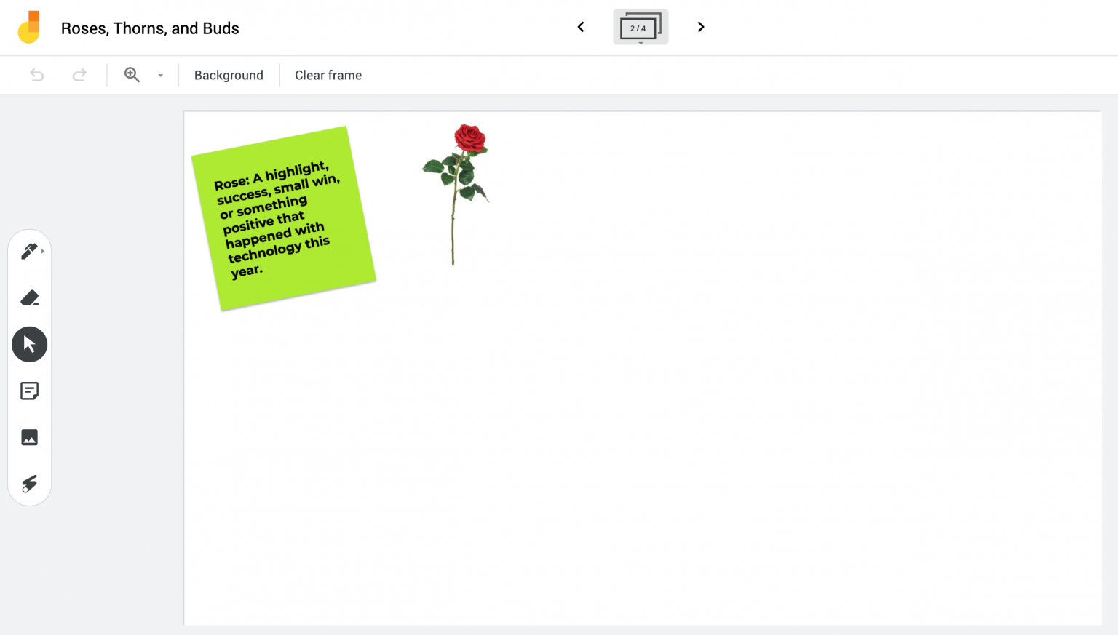The height and width of the screenshot is (635, 1118).
Task: Click the Redo icon
Action: [x=79, y=75]
